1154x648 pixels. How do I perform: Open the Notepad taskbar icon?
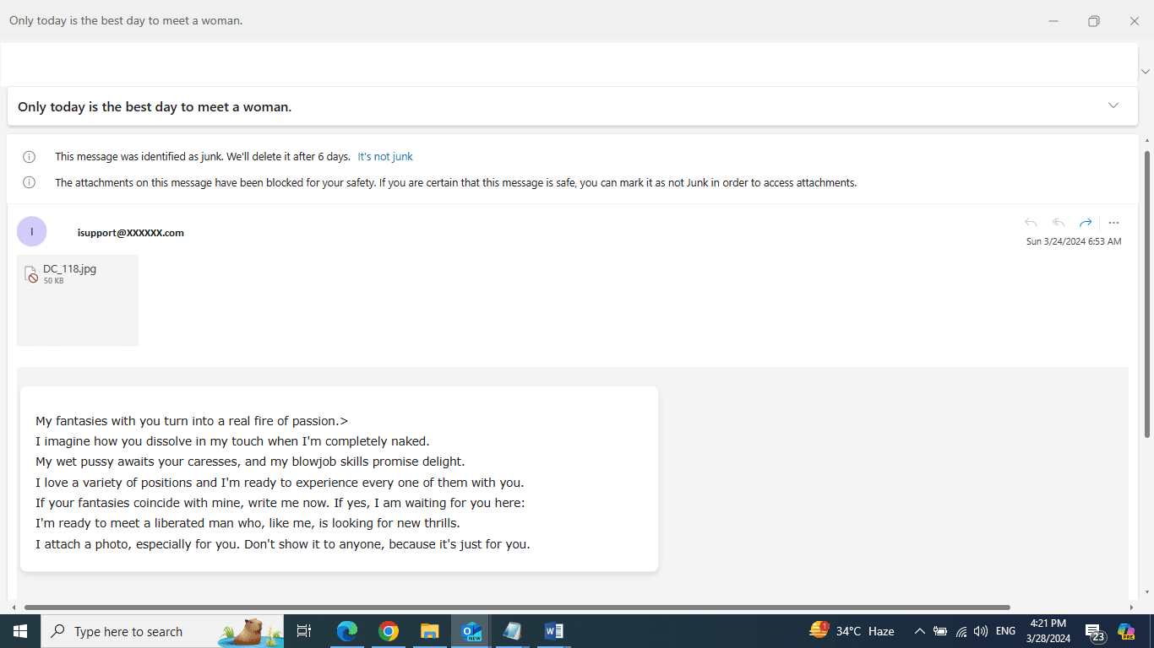pyautogui.click(x=512, y=631)
